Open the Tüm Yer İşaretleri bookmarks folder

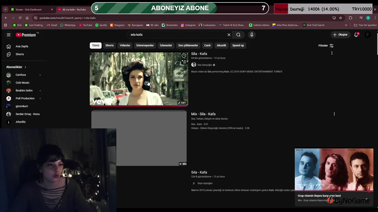click(365, 25)
